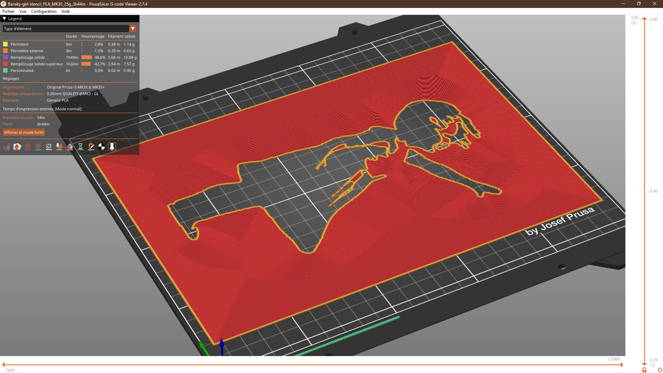Screen dimensions: 663x373
Task: Click the 1h36m duration value
Action: point(72,64)
